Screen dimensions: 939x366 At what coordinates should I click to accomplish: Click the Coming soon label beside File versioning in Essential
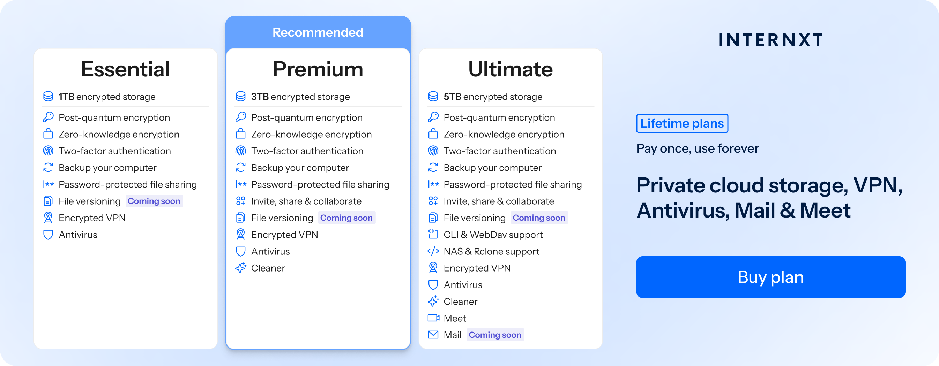[x=154, y=201]
